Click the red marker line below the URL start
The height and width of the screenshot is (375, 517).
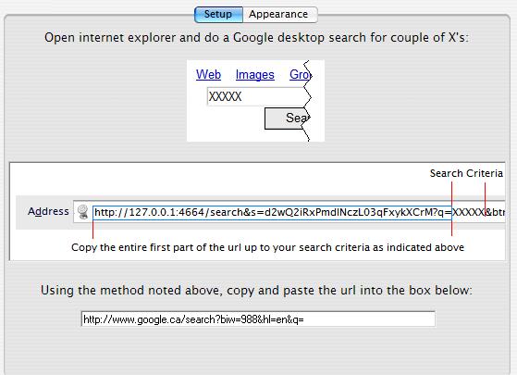93,229
